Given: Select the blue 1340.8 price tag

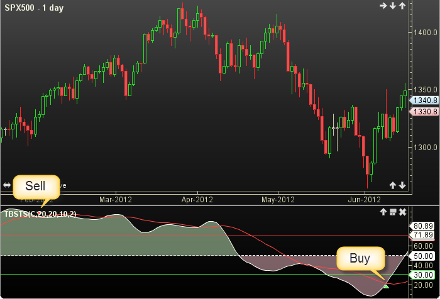Looking at the screenshot, I should tap(424, 101).
